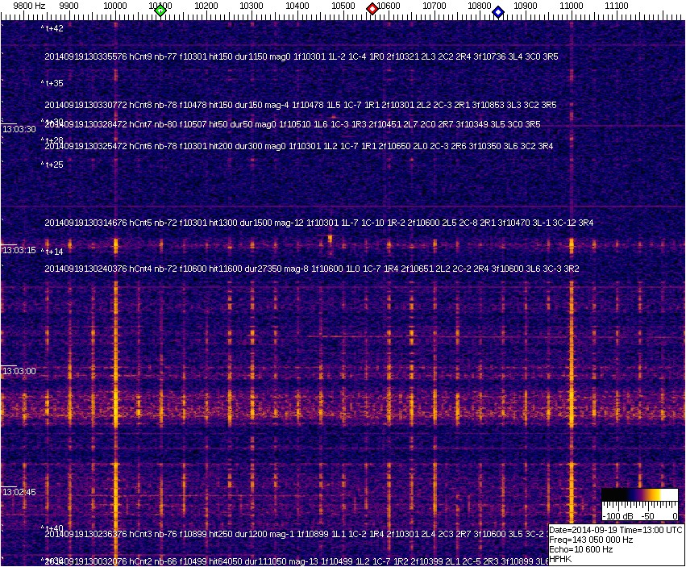686x567 pixels.
Task: Select the ^t+25 event marker
Action: 54,165
